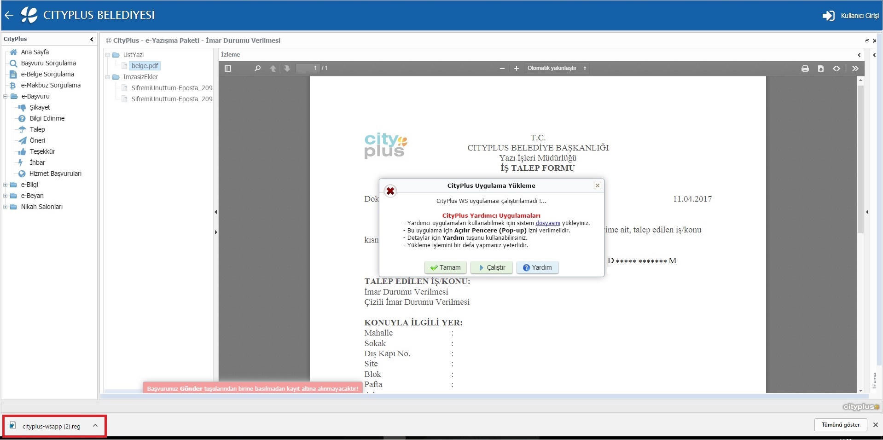
Task: Click the PDF current view bookmark icon
Action: (x=837, y=69)
